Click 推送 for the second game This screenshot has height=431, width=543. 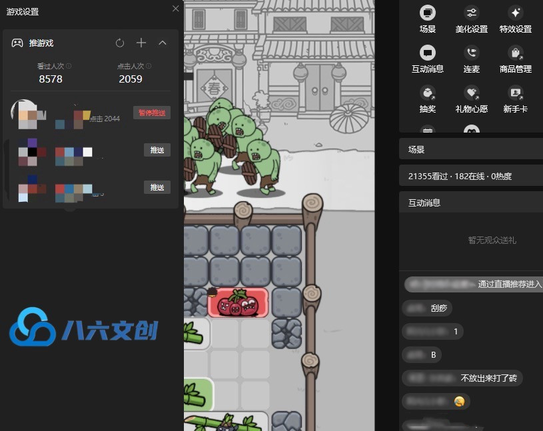(157, 151)
